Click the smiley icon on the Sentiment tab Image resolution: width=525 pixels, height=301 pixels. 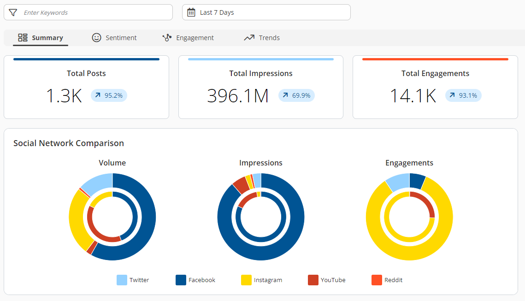click(96, 37)
